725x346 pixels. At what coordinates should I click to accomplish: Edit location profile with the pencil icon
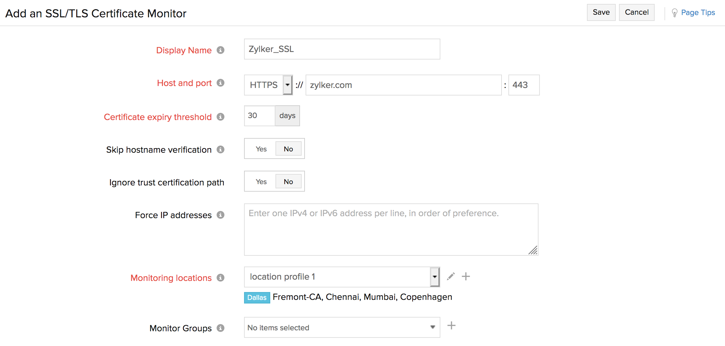pos(451,276)
